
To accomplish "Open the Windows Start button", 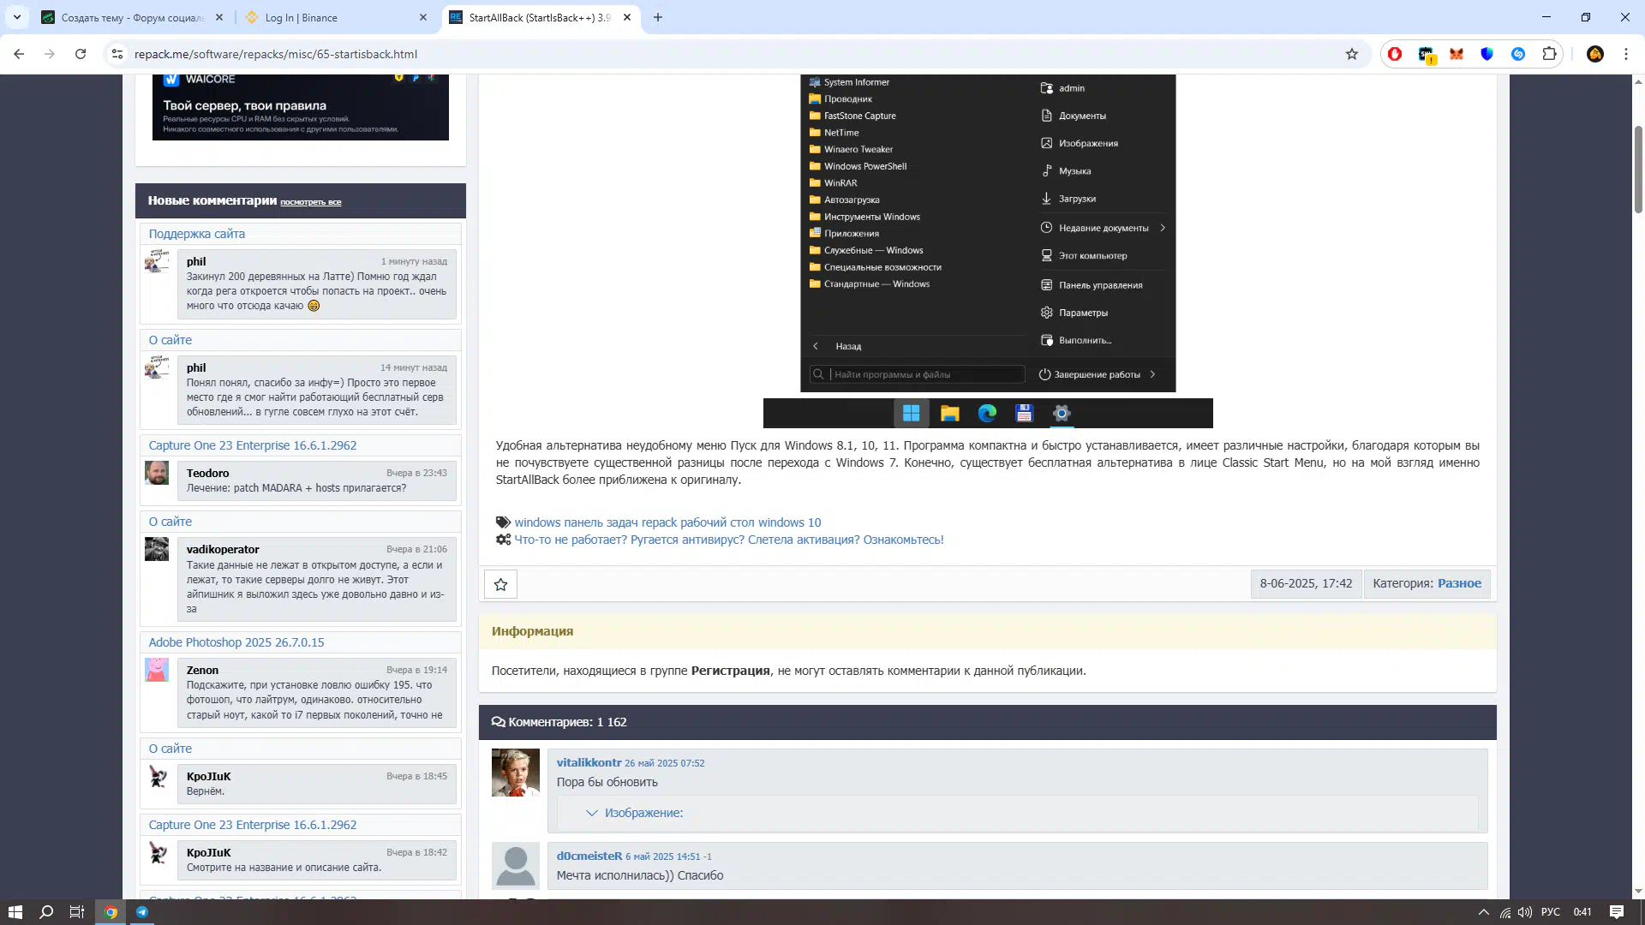I will click(15, 912).
